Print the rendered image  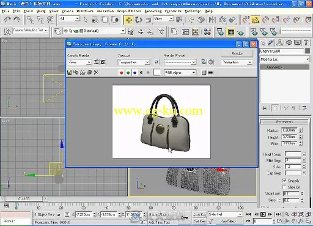(x=89, y=72)
